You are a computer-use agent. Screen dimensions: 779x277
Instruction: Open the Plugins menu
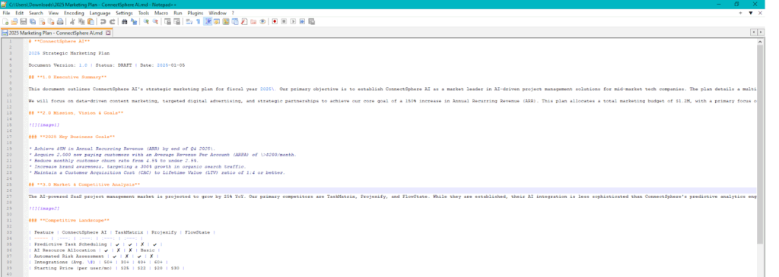click(x=196, y=13)
